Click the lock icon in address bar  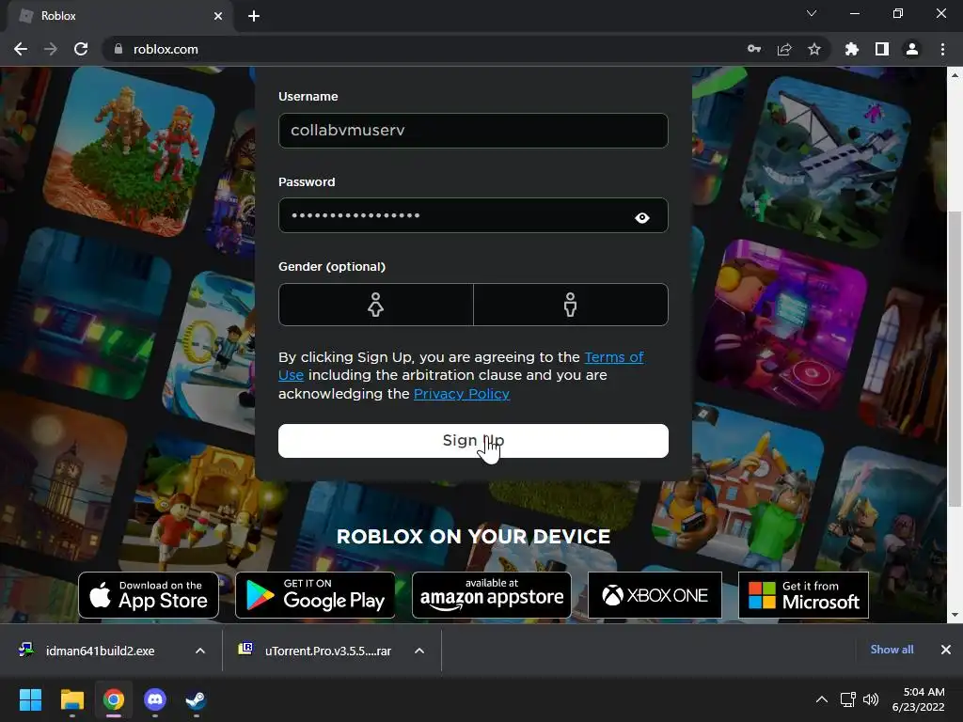[x=118, y=49]
